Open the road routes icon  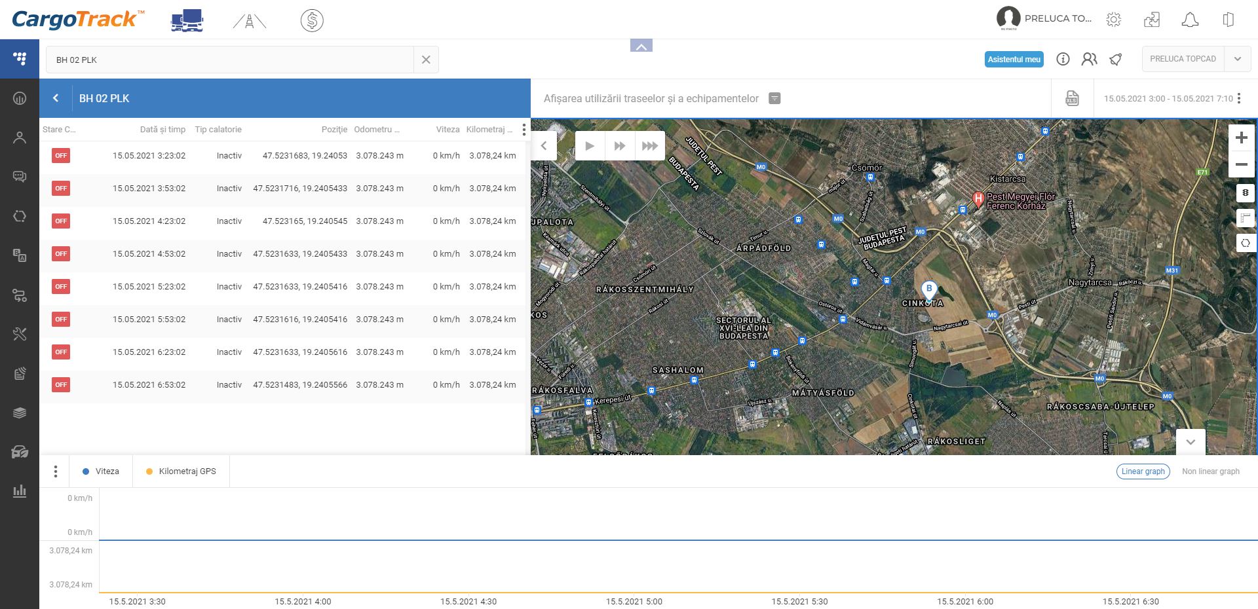249,21
